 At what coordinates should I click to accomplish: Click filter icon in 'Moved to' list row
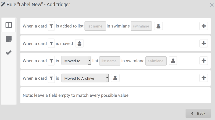tap(51, 61)
